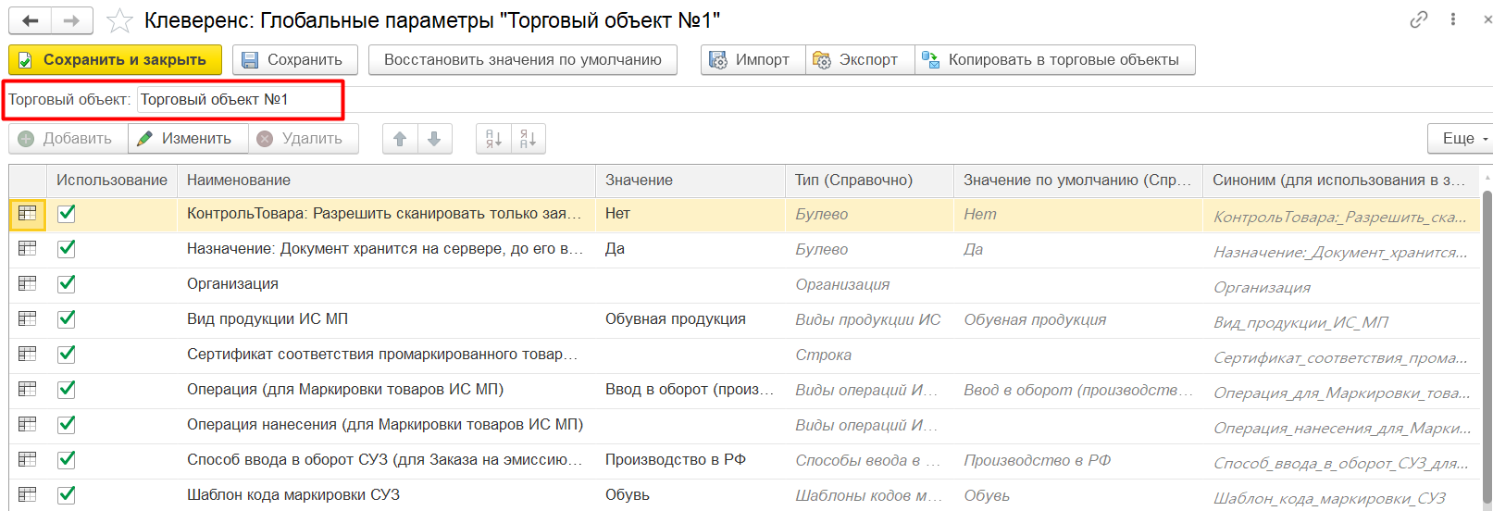
Task: Toggle checkbox for Шаблон кода маркировки СУЗ row
Action: pyautogui.click(x=67, y=494)
